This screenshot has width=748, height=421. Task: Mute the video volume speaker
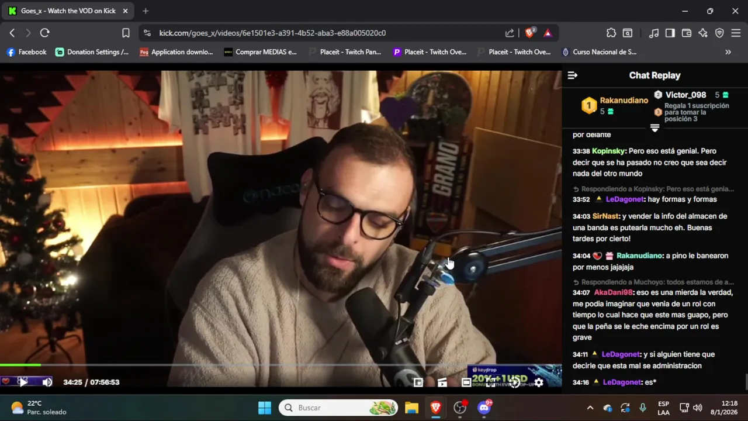tap(47, 382)
